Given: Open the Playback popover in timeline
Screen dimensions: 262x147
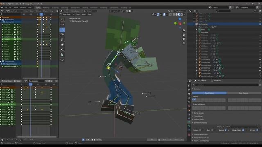Looking at the screenshot, I should [x=11, y=140].
